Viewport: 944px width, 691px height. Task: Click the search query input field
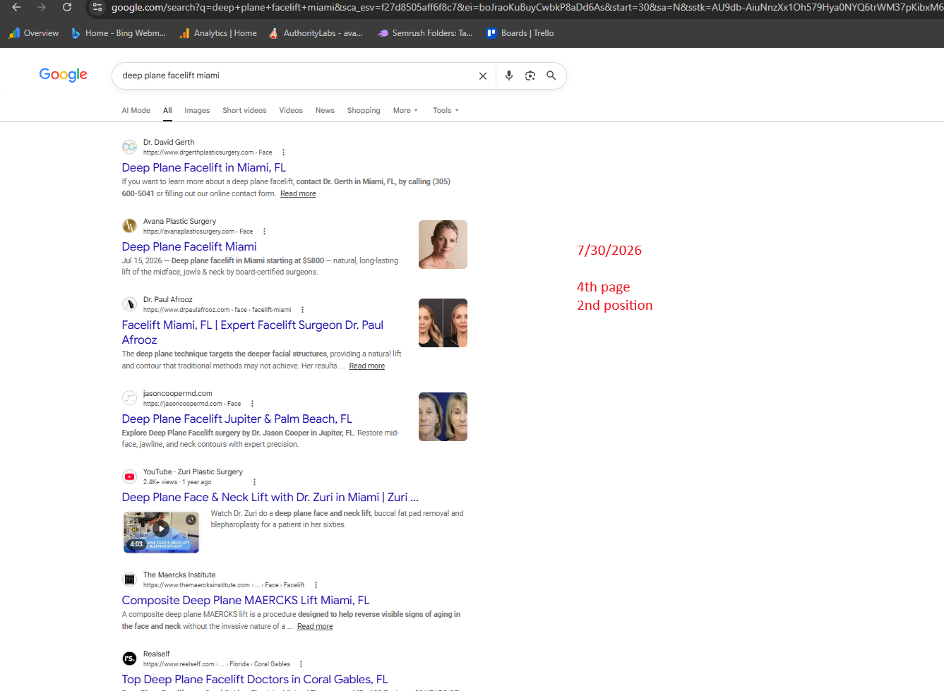[297, 76]
